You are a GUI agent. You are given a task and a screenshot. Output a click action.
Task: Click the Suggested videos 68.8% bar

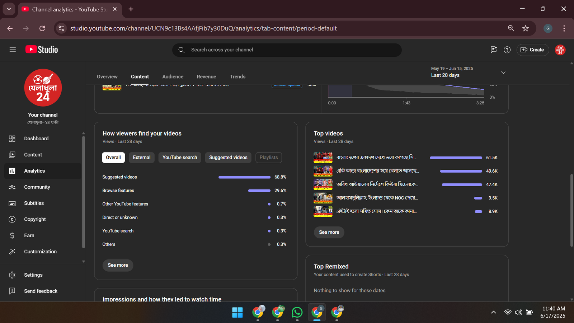click(244, 177)
